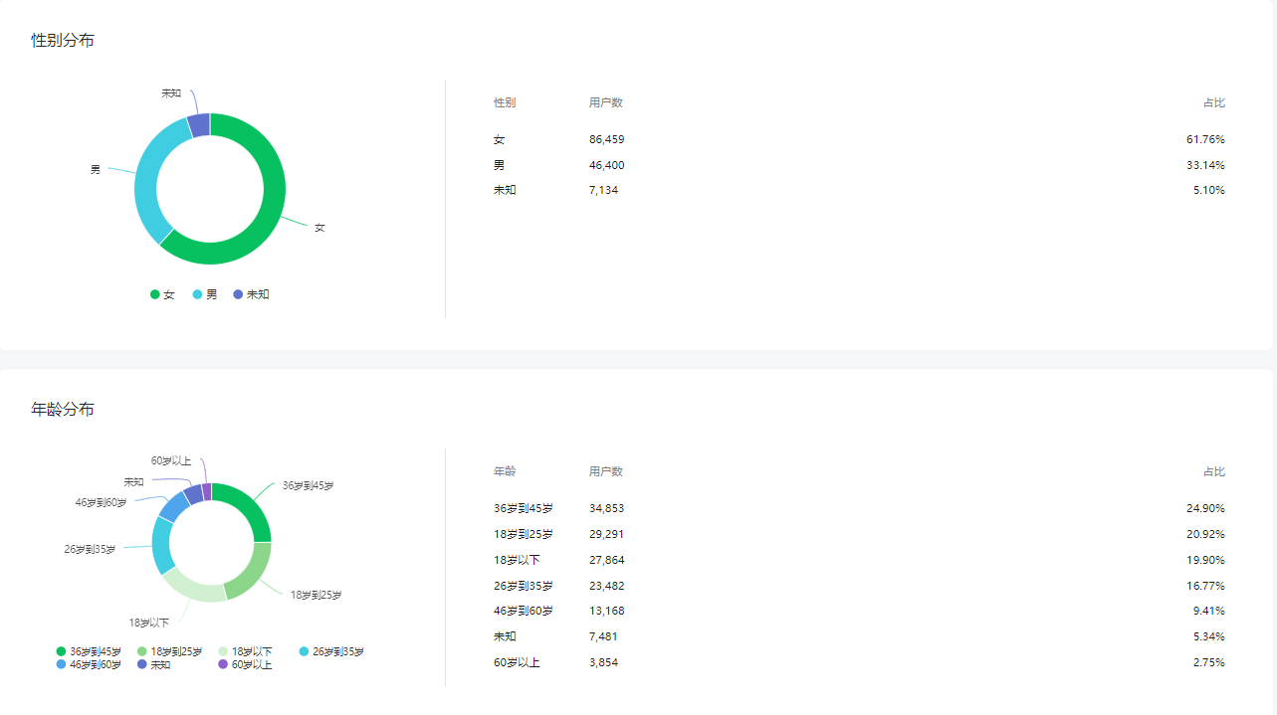This screenshot has height=715, width=1277.
Task: Click the 23,482 user count cell
Action: point(607,587)
